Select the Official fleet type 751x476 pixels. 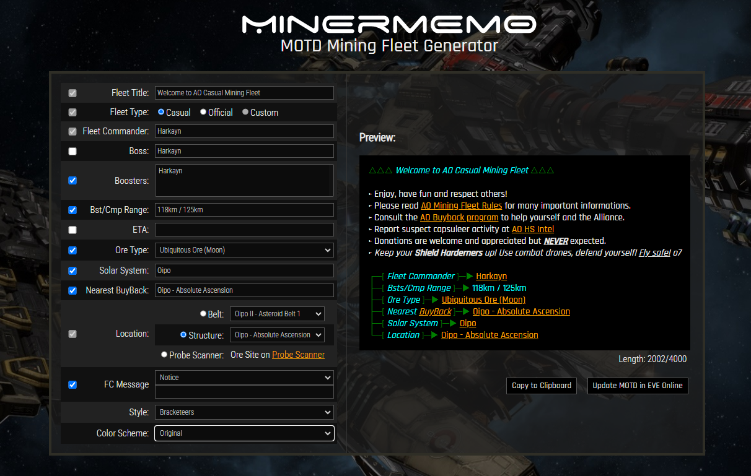[x=203, y=112]
